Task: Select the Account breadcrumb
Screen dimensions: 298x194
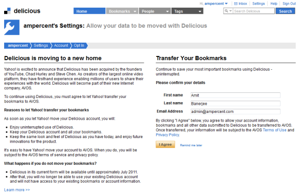Action: [x=61, y=46]
